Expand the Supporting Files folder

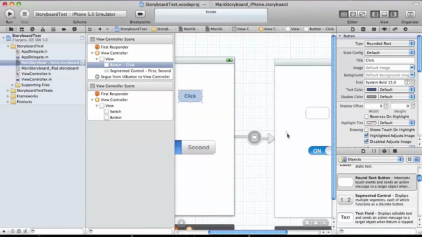13,85
